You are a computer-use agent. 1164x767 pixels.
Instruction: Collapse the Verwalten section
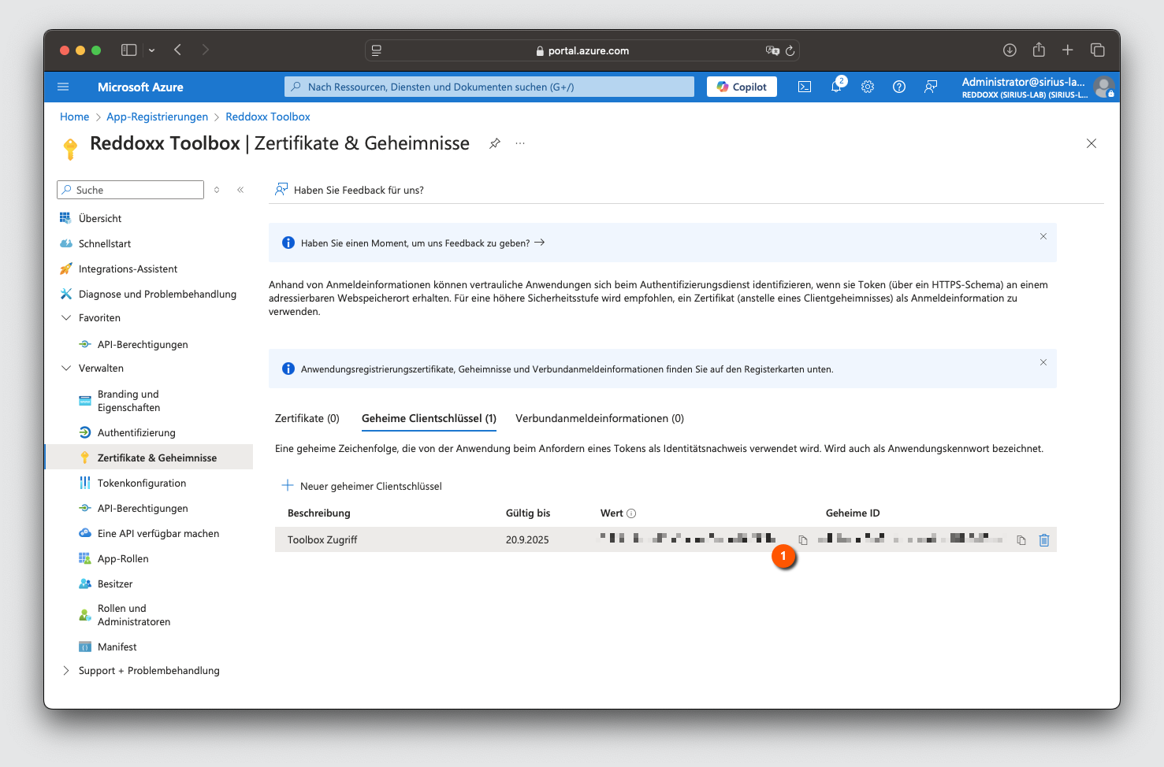66,369
